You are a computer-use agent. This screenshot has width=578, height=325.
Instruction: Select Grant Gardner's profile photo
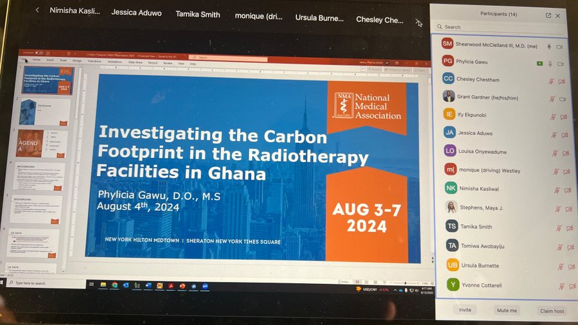(448, 96)
